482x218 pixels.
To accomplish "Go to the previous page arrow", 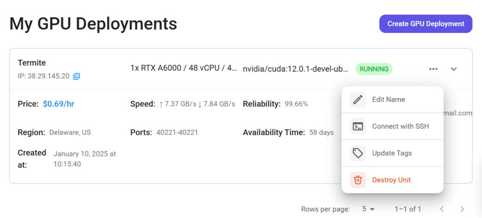I will 442,209.
